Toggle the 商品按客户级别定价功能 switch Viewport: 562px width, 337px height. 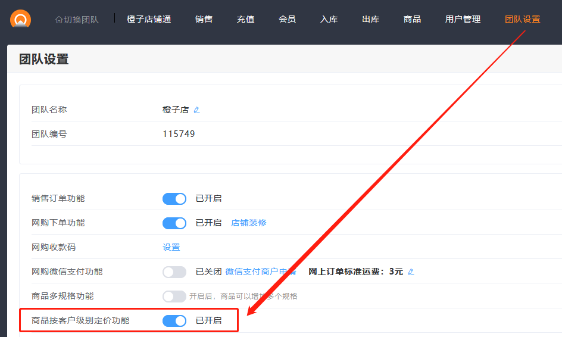(174, 321)
